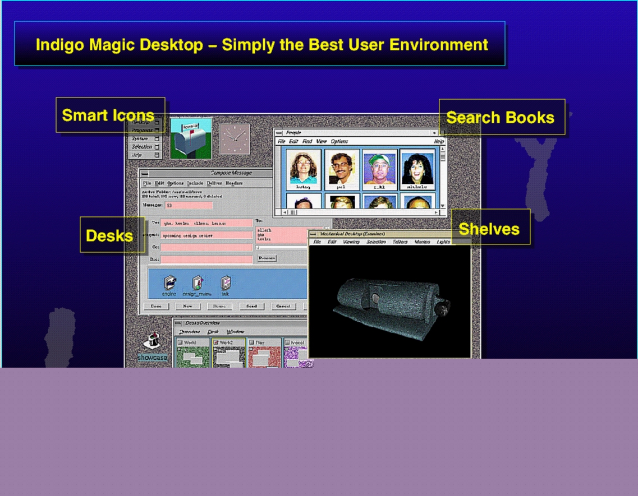
Task: Click the Remove button under recipients list
Action: click(x=267, y=258)
